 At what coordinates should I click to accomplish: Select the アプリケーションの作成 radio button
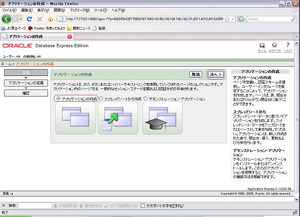[x=58, y=99]
